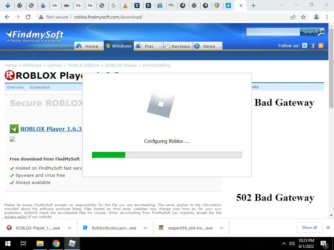Open the Windows navigation tab

pos(119,46)
